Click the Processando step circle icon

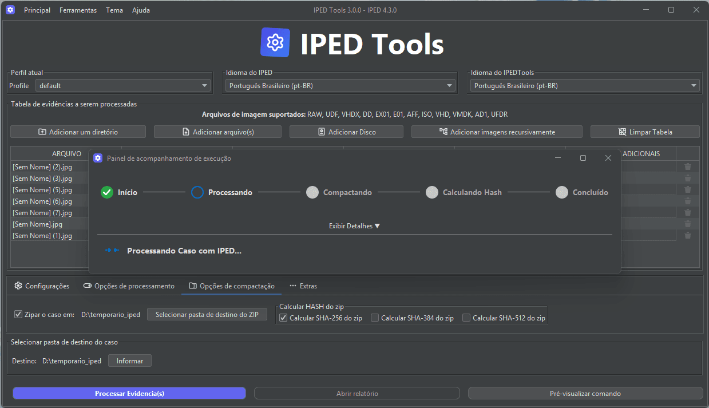(x=197, y=193)
